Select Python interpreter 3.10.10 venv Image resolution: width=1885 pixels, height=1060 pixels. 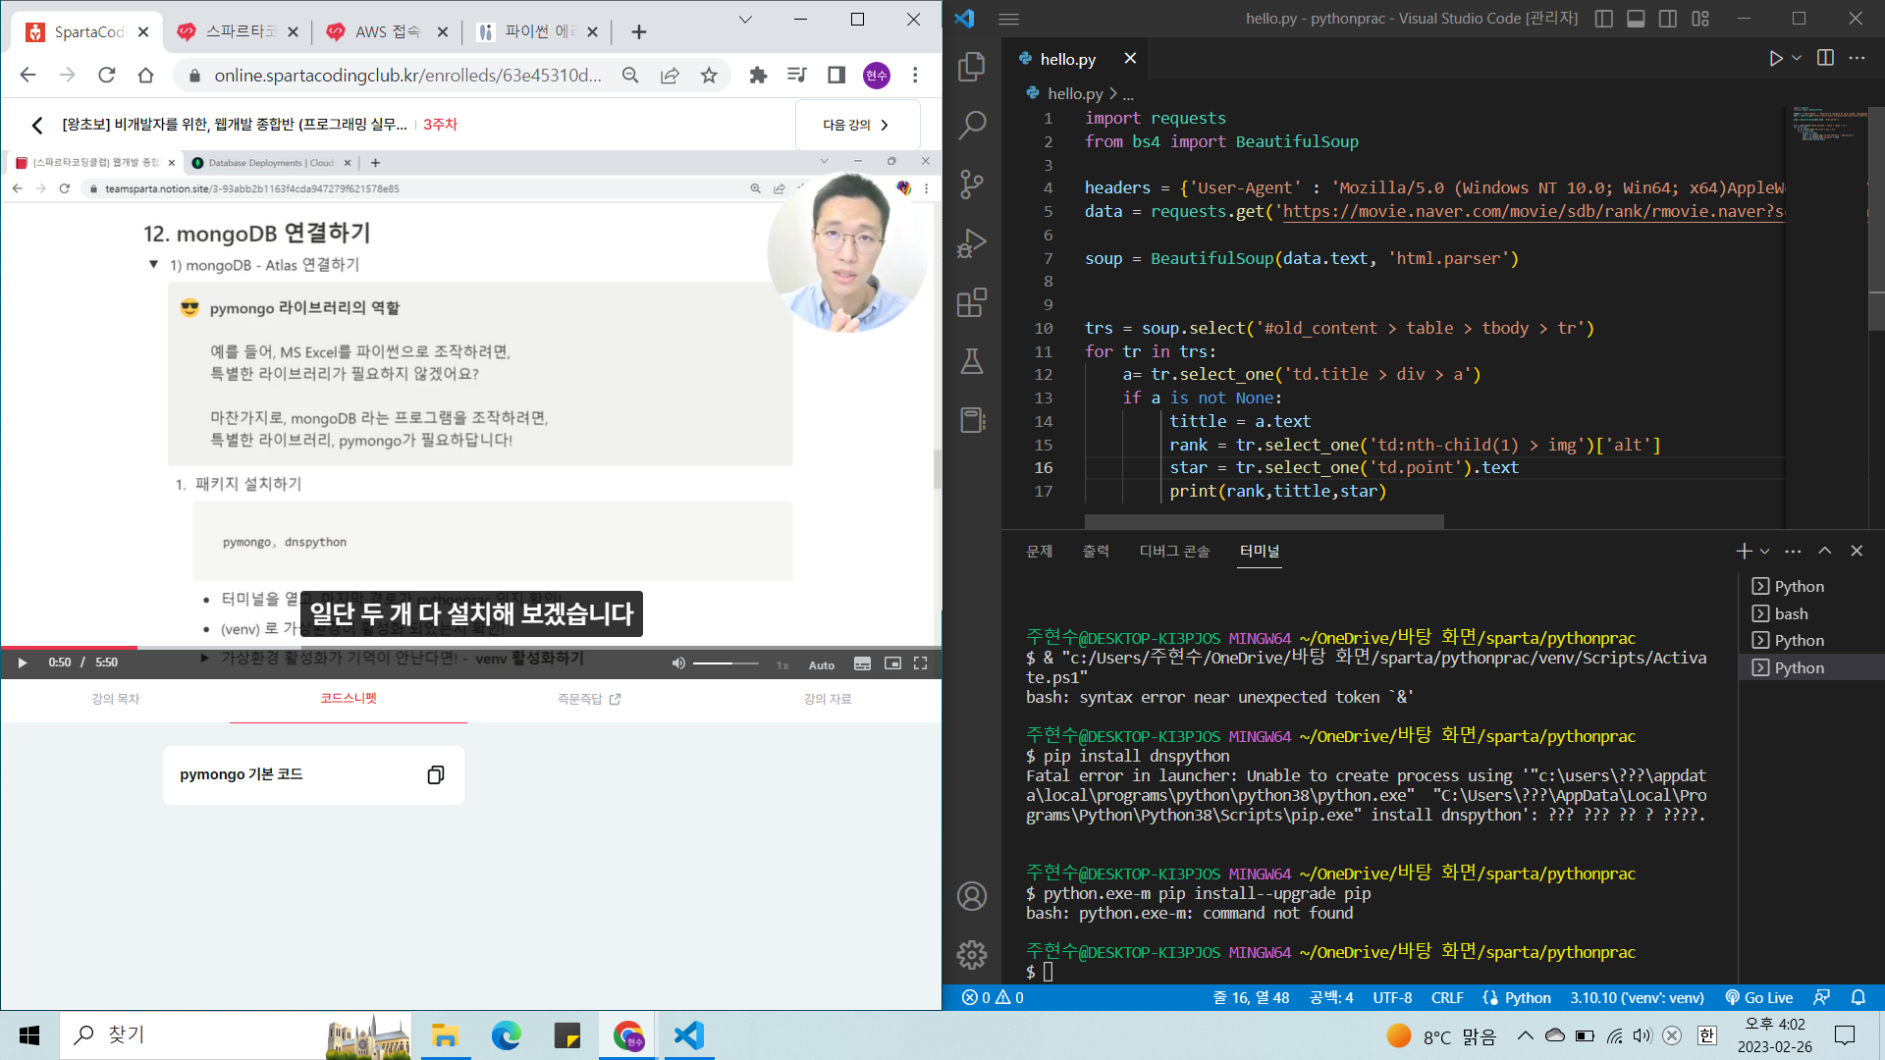pyautogui.click(x=1637, y=997)
